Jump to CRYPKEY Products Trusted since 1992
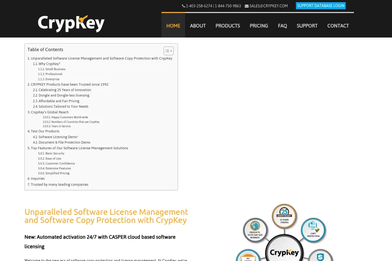 coord(68,84)
